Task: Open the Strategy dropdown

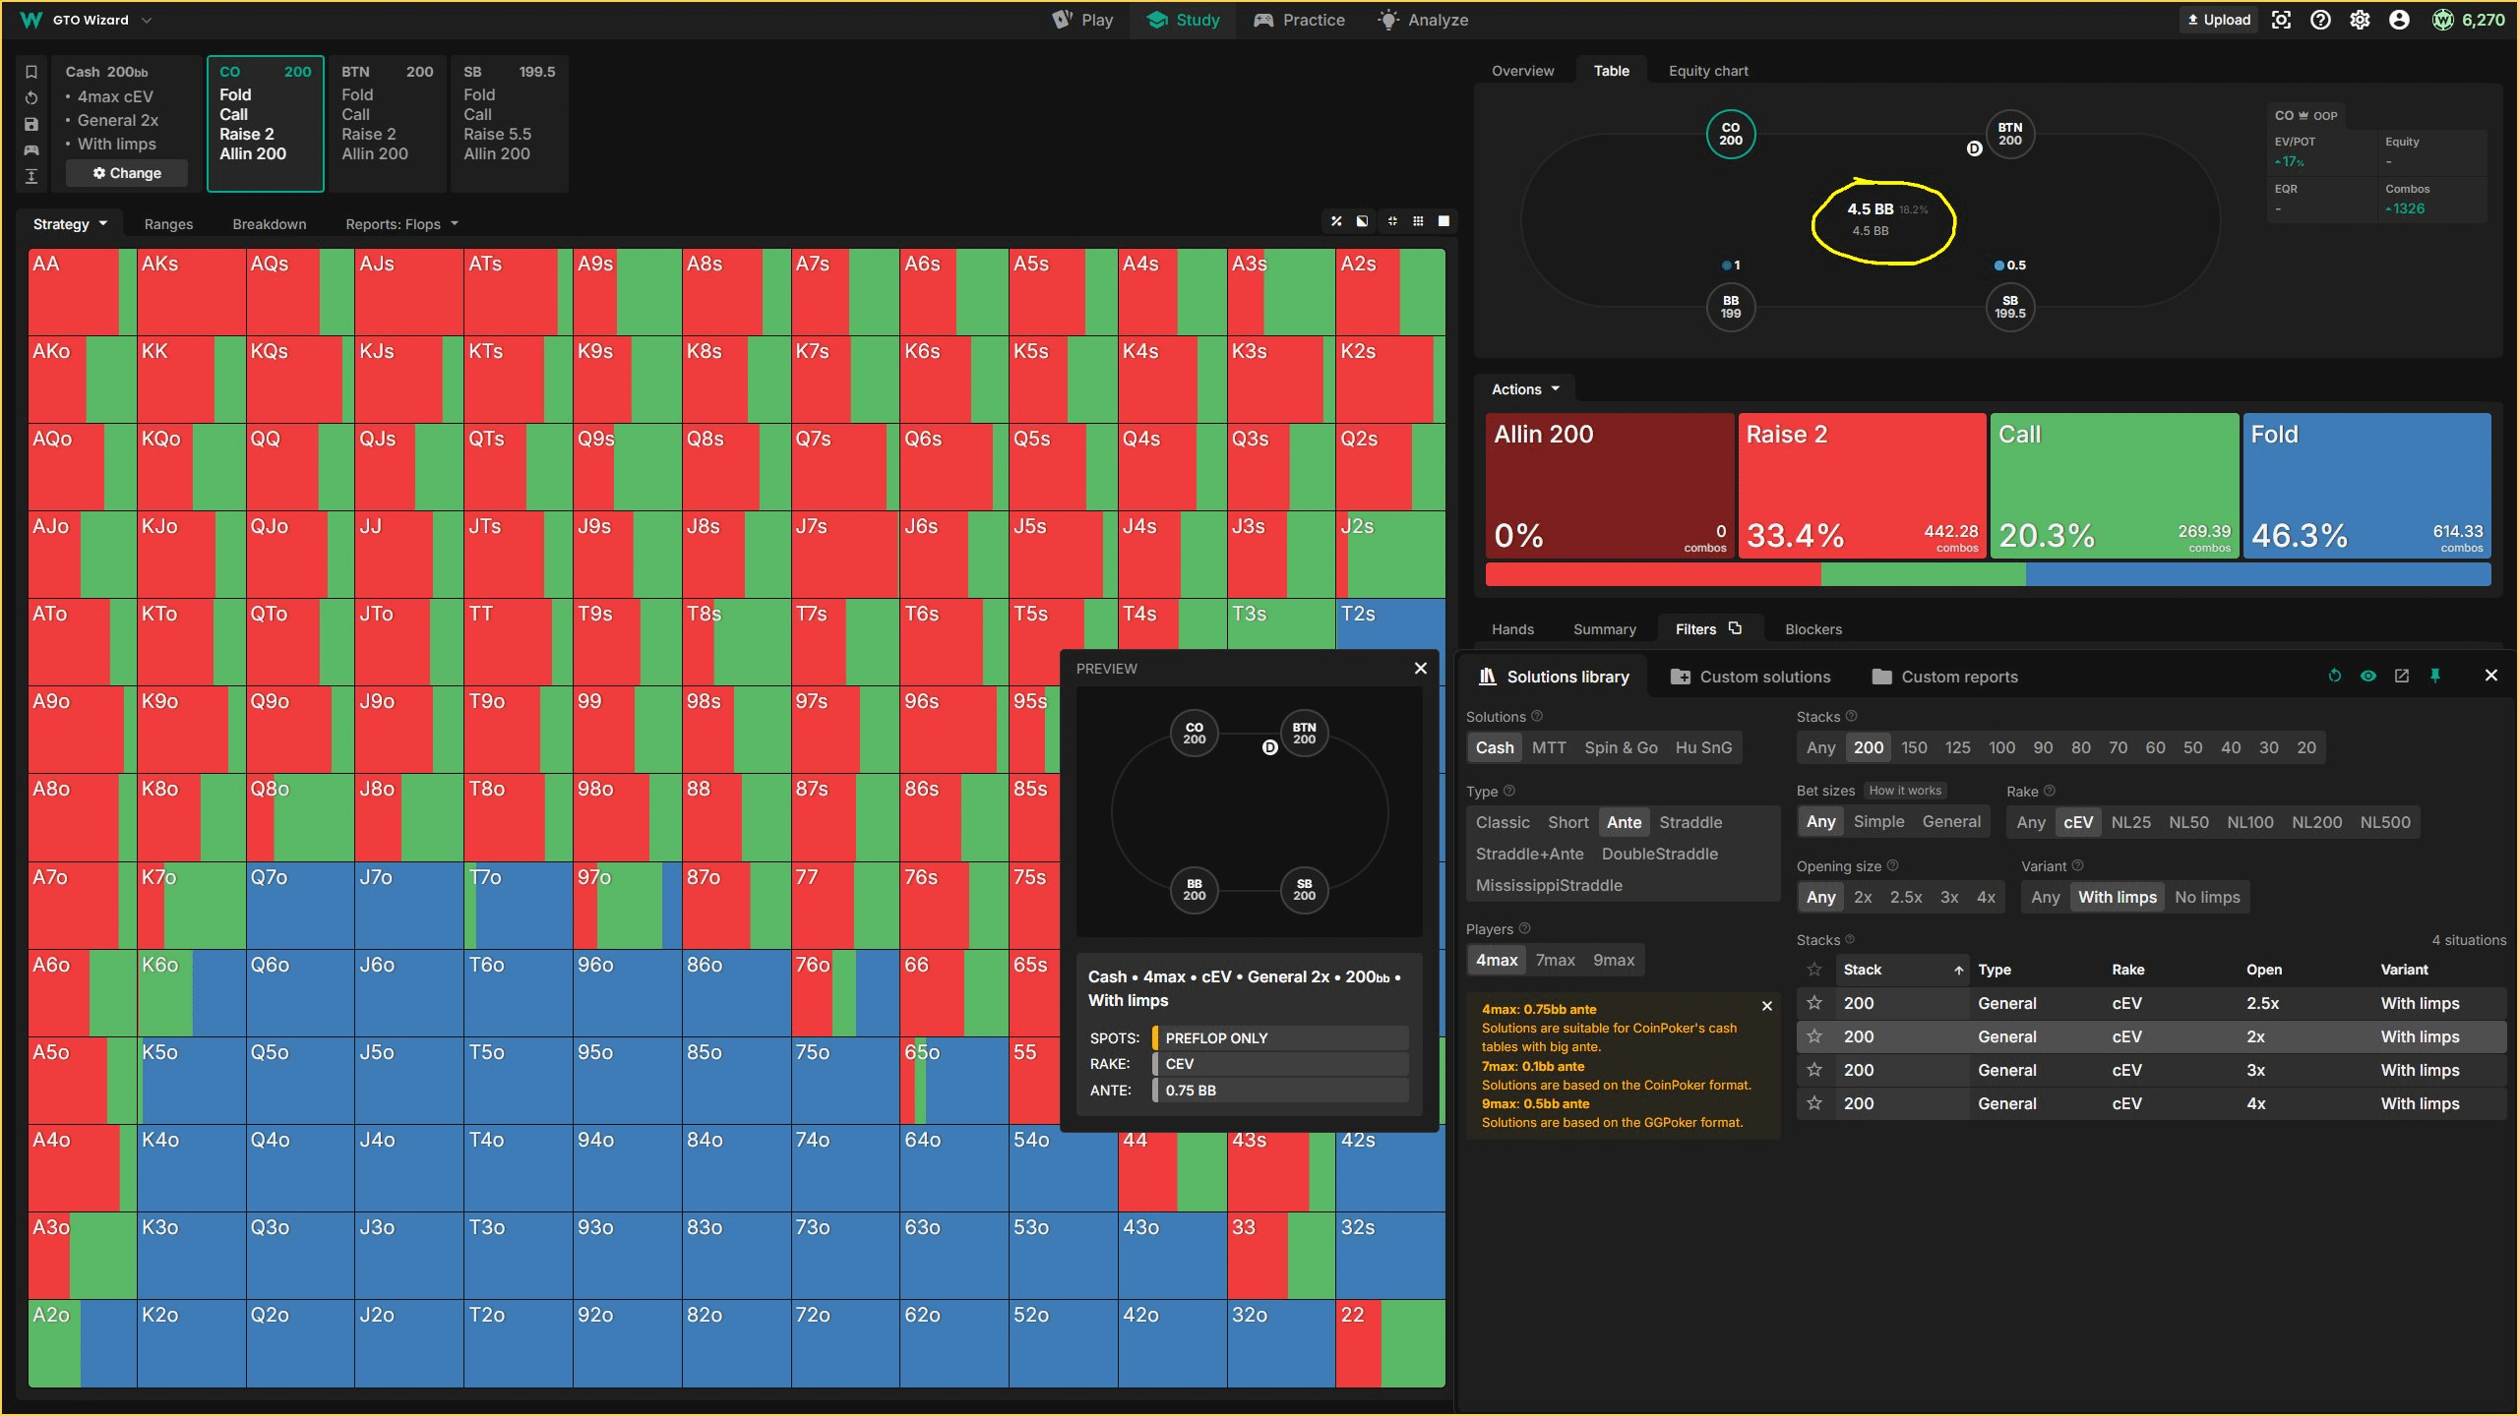Action: point(69,223)
